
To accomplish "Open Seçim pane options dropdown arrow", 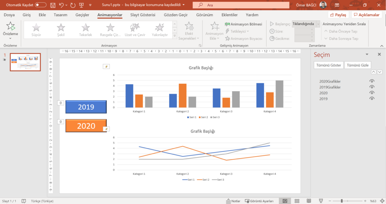I will click(x=367, y=54).
